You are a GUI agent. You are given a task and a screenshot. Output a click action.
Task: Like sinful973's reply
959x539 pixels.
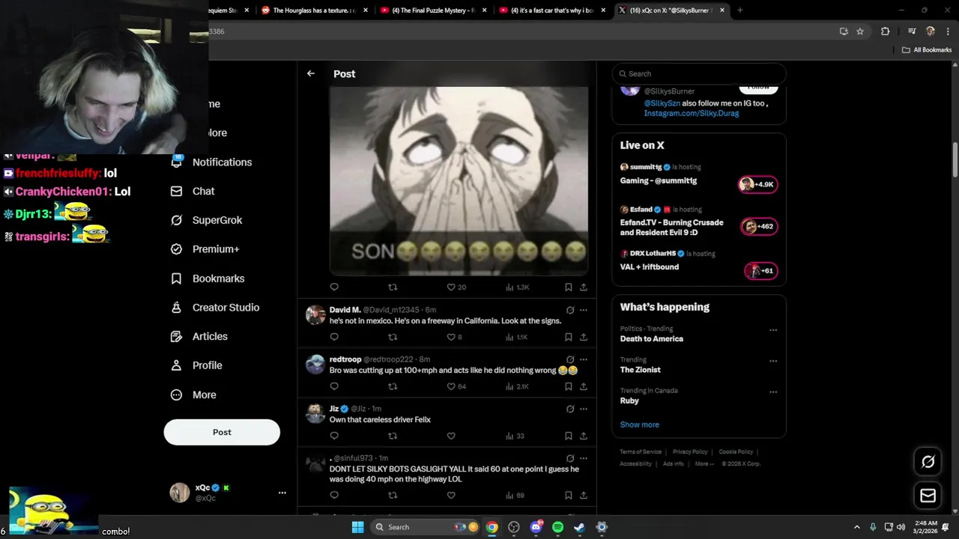click(x=451, y=495)
